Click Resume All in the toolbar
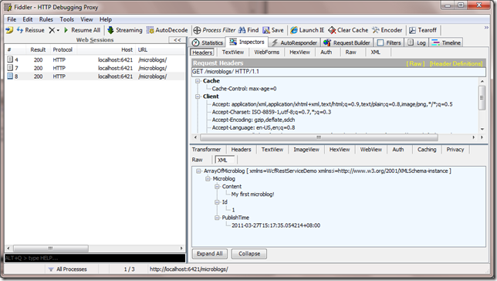 pos(82,30)
